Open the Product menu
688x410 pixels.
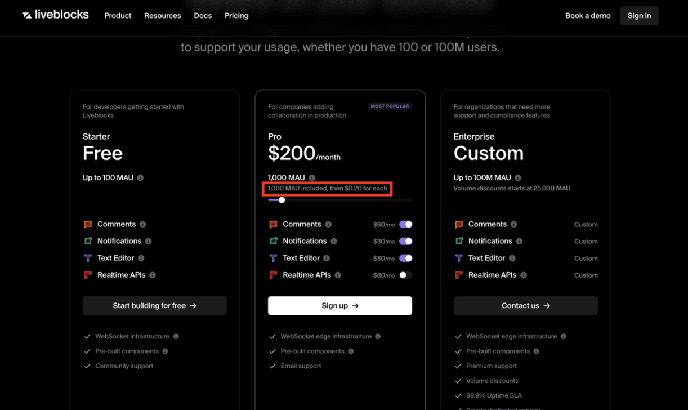(118, 16)
